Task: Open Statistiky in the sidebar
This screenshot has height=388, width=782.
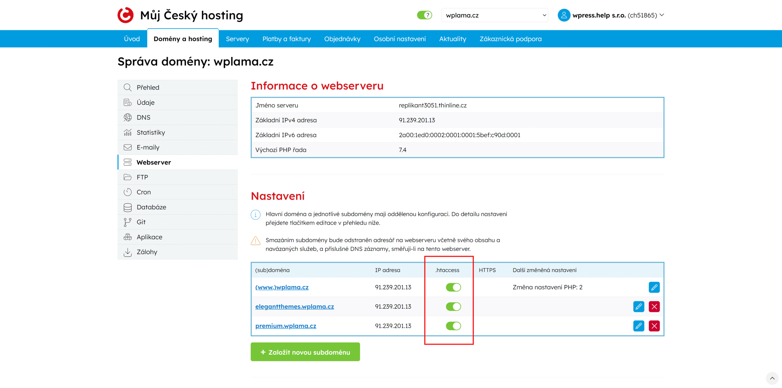Action: (x=177, y=132)
